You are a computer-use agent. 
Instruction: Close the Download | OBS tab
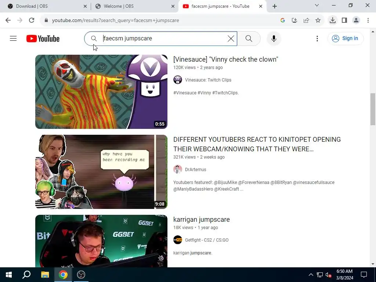click(85, 7)
